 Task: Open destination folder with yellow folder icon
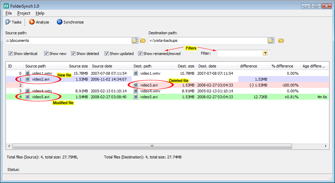(281, 40)
